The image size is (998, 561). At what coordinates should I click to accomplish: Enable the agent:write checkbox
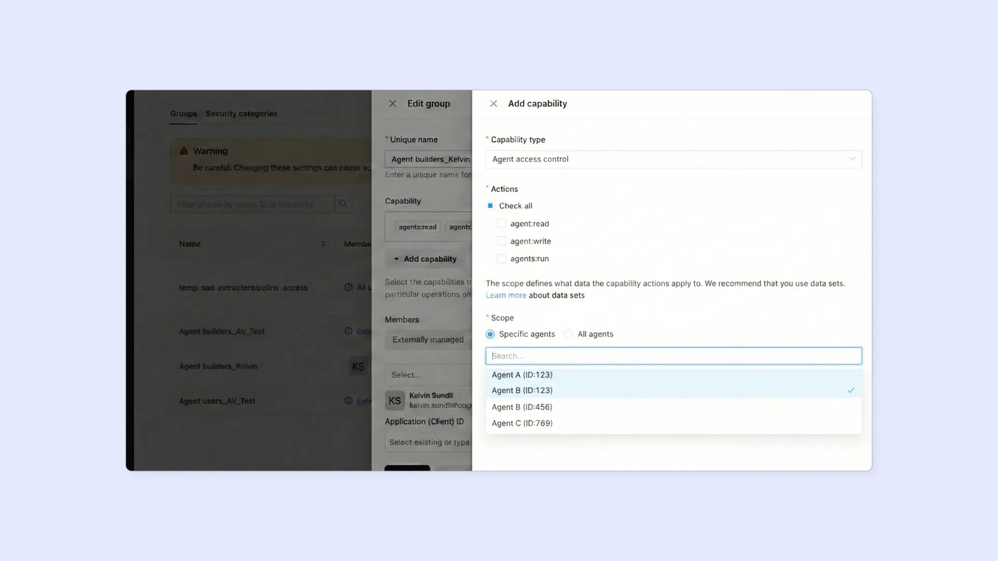[501, 241]
